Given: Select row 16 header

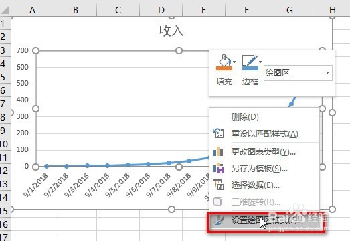Looking at the screenshot, I should click(x=5, y=224).
